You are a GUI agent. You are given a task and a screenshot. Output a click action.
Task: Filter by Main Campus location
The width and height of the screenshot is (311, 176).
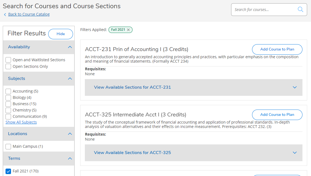[x=9, y=147]
